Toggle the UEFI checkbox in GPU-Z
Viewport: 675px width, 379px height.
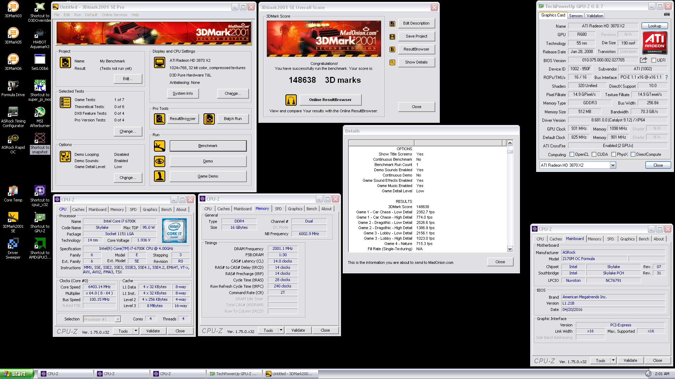[654, 60]
